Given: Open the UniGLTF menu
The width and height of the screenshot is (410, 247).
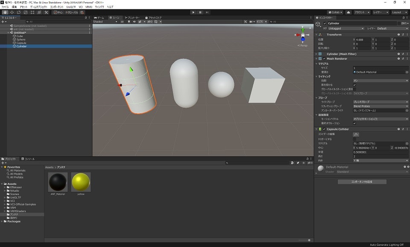Looking at the screenshot, I should (x=70, y=7).
